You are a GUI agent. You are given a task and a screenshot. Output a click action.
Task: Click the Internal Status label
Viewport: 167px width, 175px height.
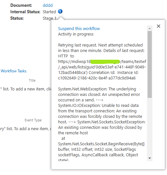pos(25,12)
